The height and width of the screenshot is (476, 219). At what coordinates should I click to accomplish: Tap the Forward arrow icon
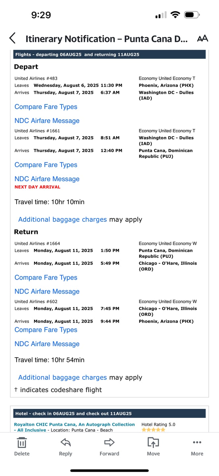point(109,447)
